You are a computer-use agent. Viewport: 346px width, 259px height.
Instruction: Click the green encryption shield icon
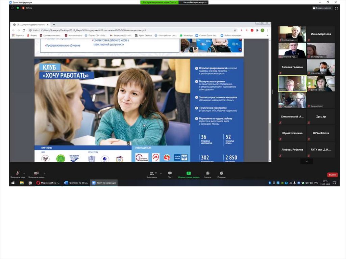[18, 8]
